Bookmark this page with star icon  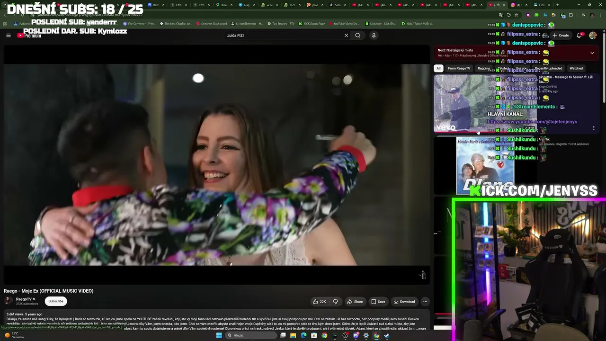click(x=517, y=15)
